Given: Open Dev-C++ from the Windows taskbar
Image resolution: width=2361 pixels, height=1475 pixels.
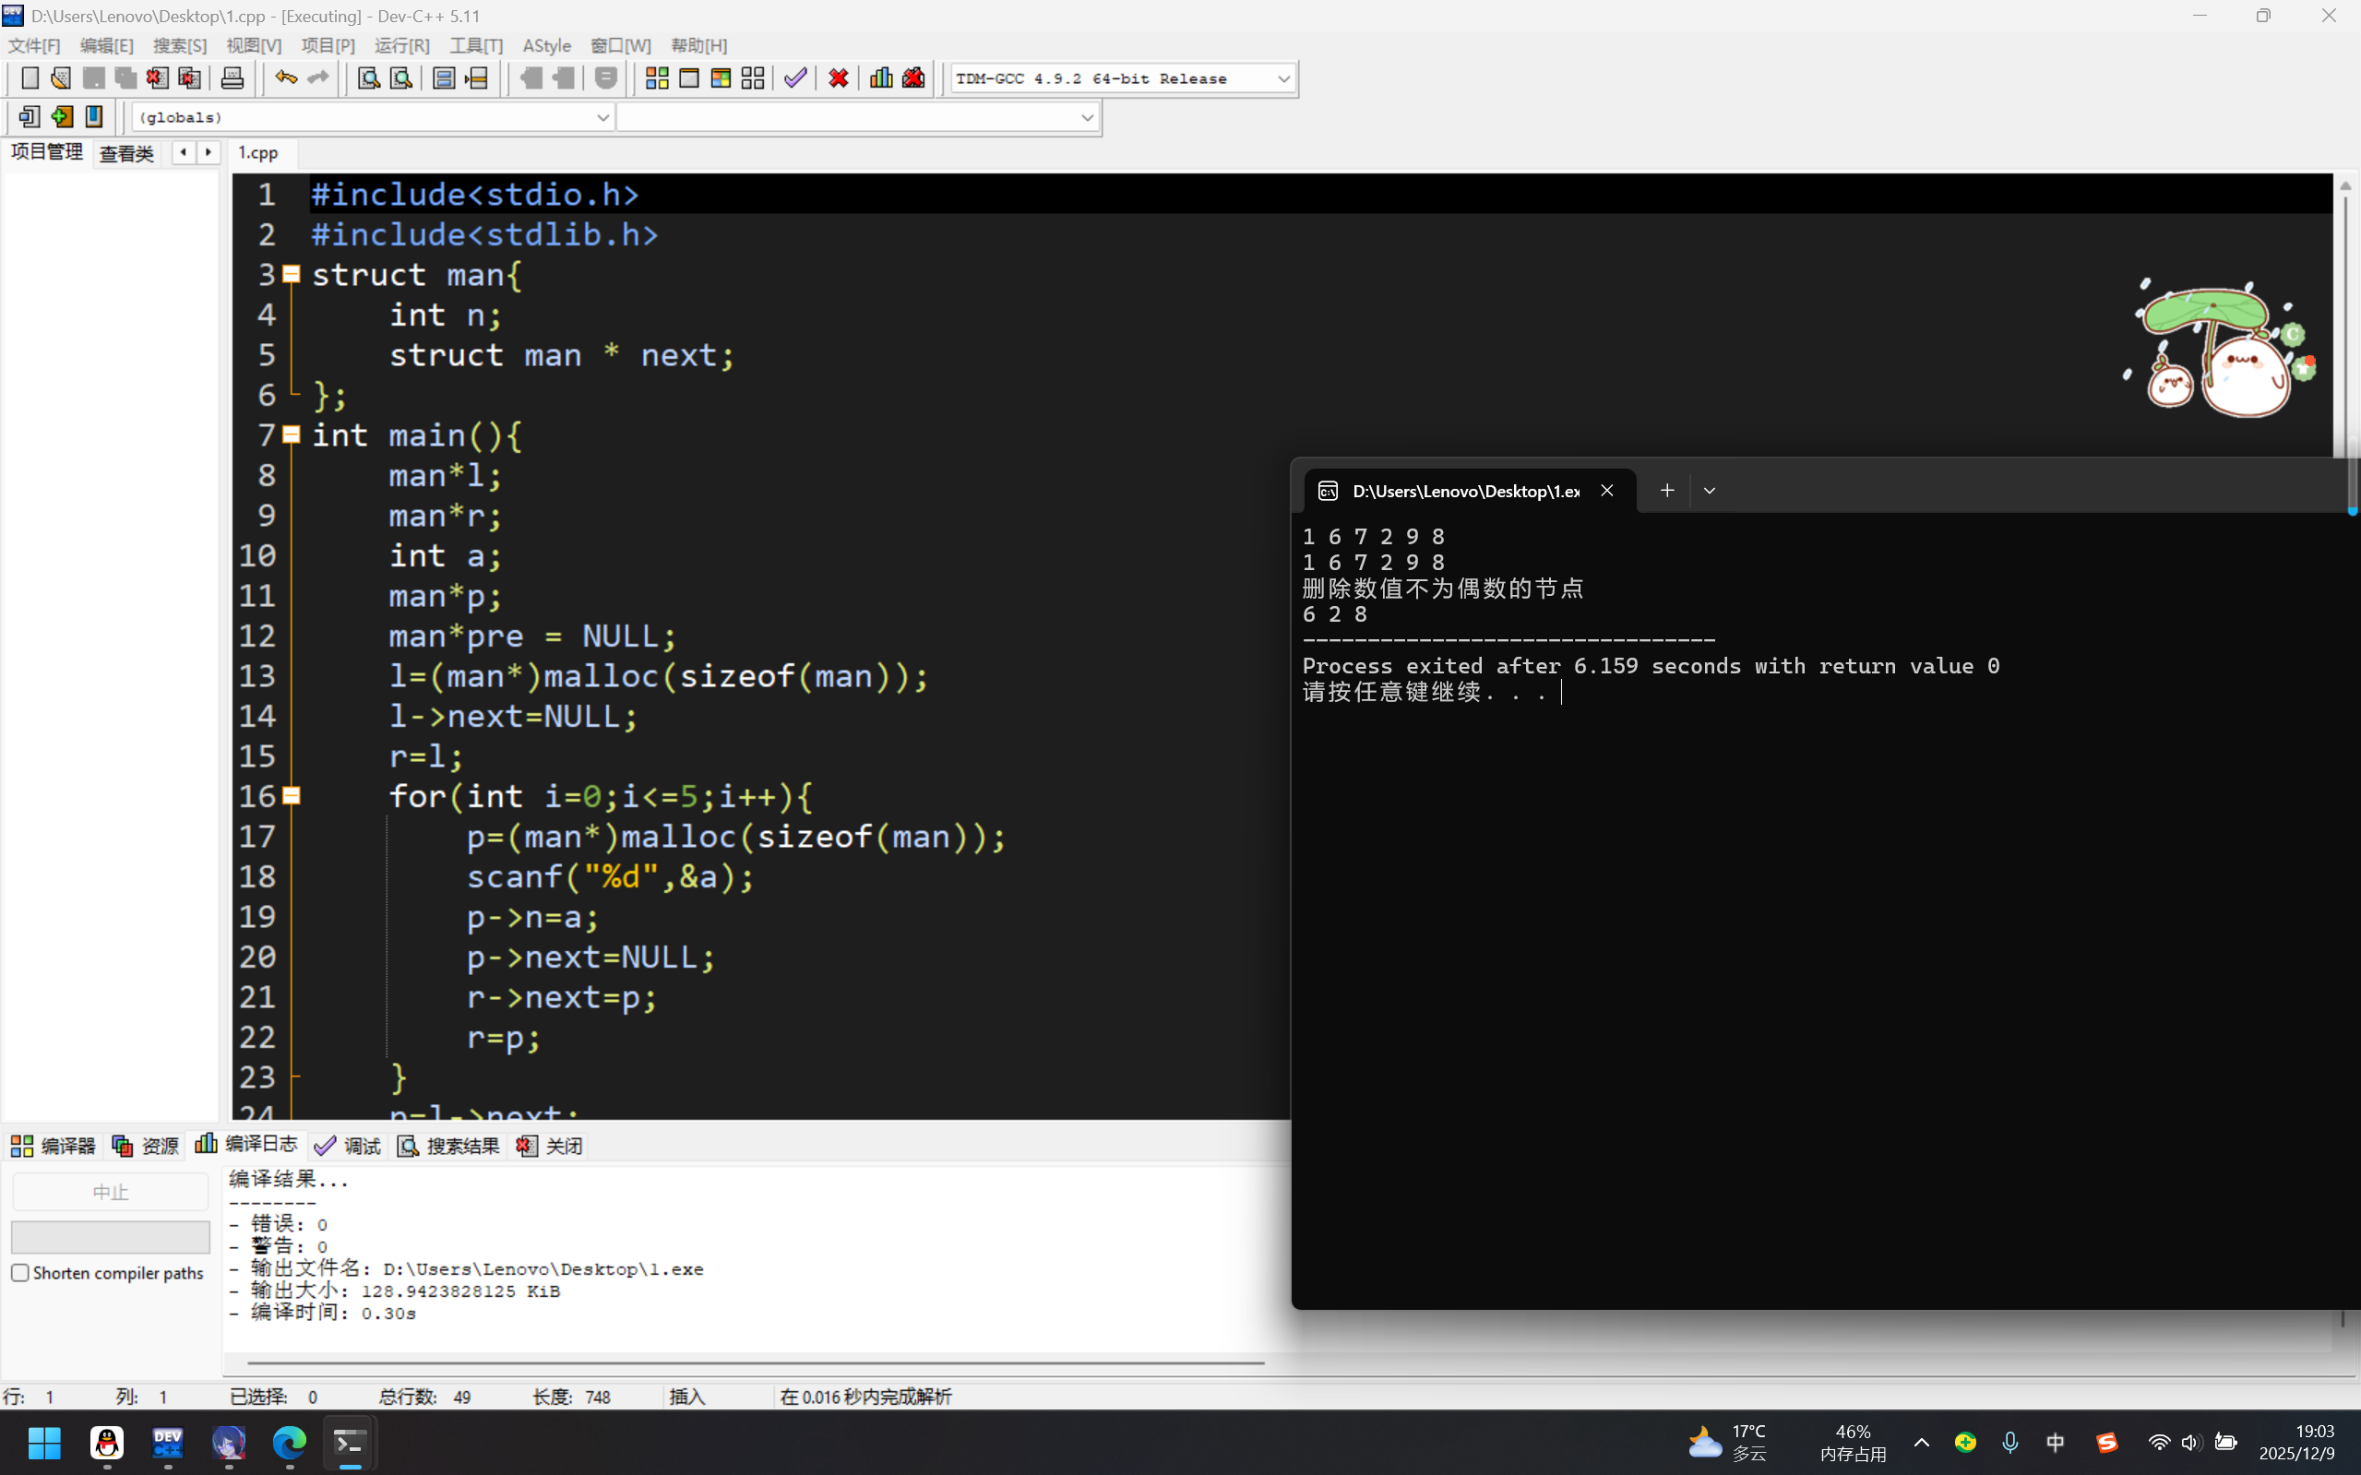Looking at the screenshot, I should tap(168, 1443).
